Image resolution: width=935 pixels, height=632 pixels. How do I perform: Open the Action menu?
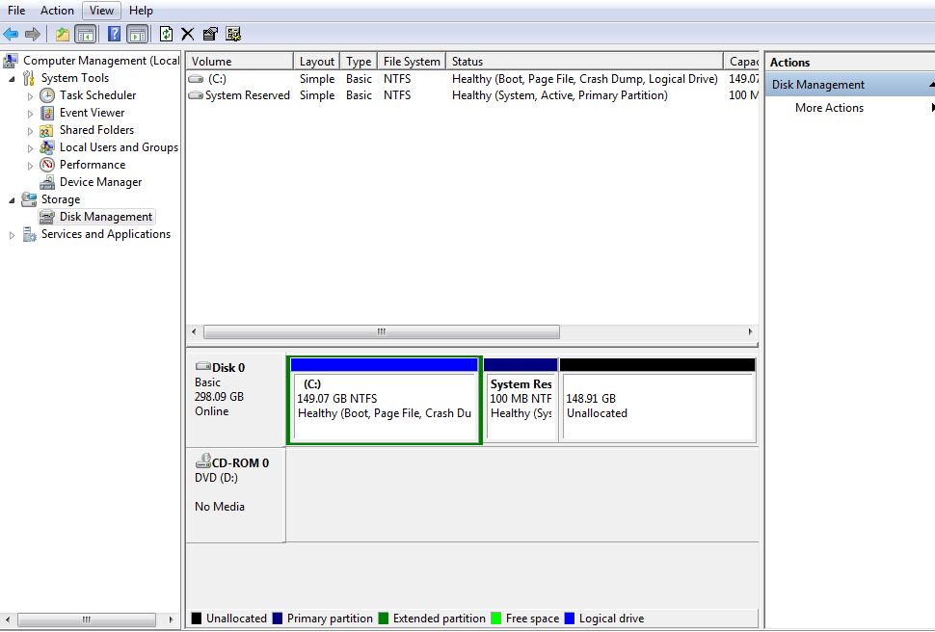coord(57,11)
